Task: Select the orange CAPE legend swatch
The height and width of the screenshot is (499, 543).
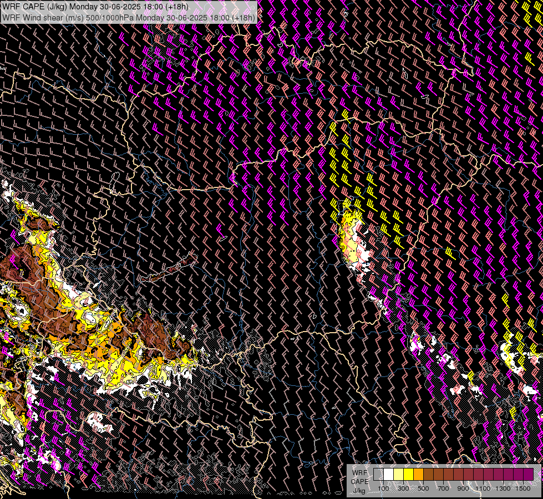Action: pyautogui.click(x=418, y=474)
